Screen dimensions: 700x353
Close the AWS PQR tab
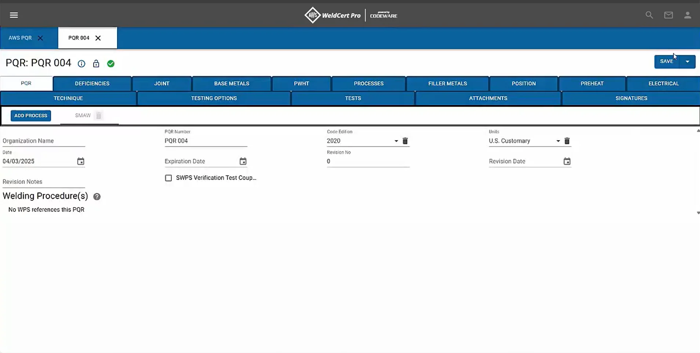[40, 38]
